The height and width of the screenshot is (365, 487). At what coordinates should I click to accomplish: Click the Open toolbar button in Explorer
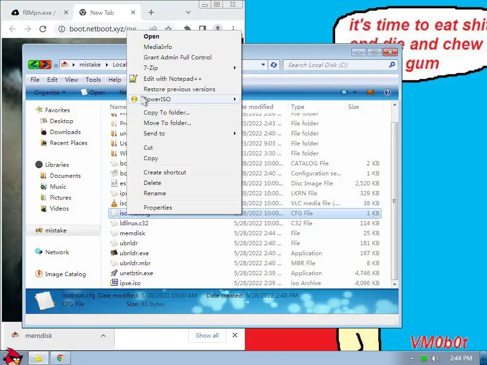[x=93, y=93]
